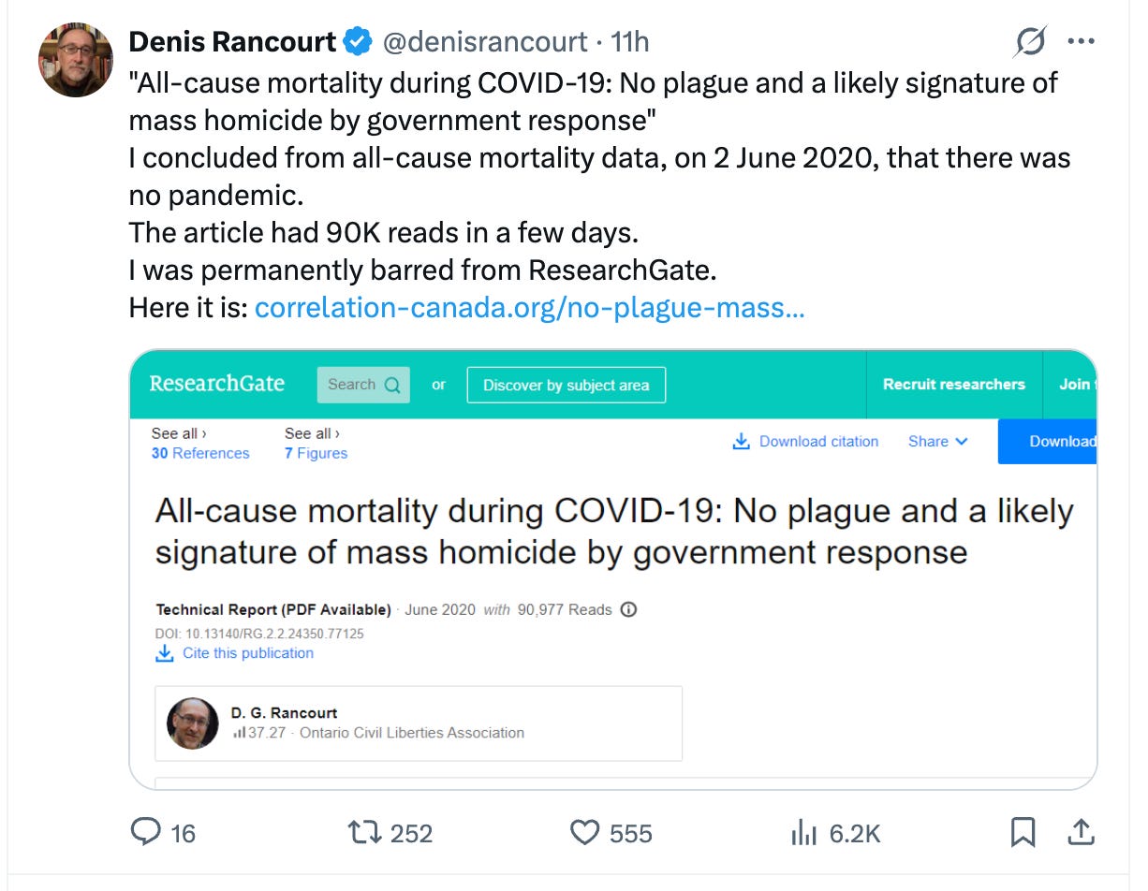Open the reply icon showing 16 comments
The height and width of the screenshot is (891, 1148).
(146, 832)
